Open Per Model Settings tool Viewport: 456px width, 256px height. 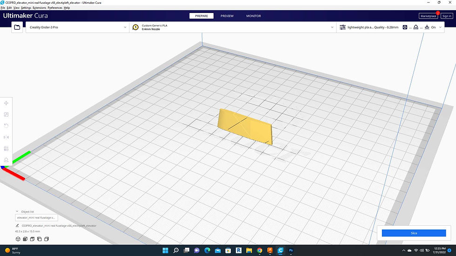click(x=6, y=149)
